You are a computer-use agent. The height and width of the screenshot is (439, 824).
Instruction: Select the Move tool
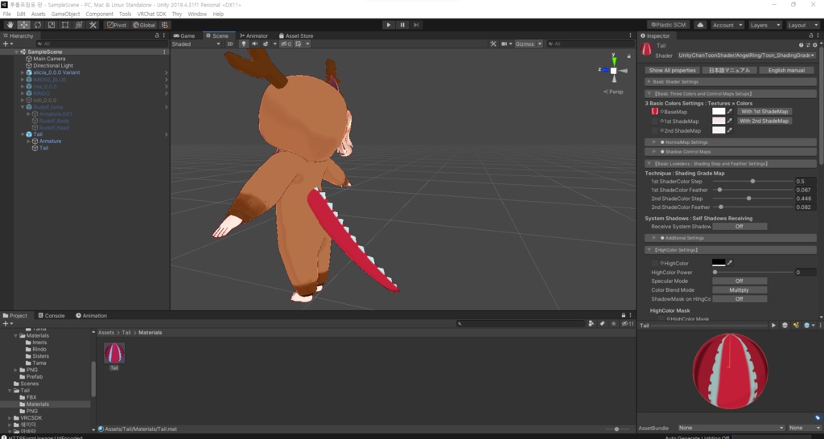point(23,25)
